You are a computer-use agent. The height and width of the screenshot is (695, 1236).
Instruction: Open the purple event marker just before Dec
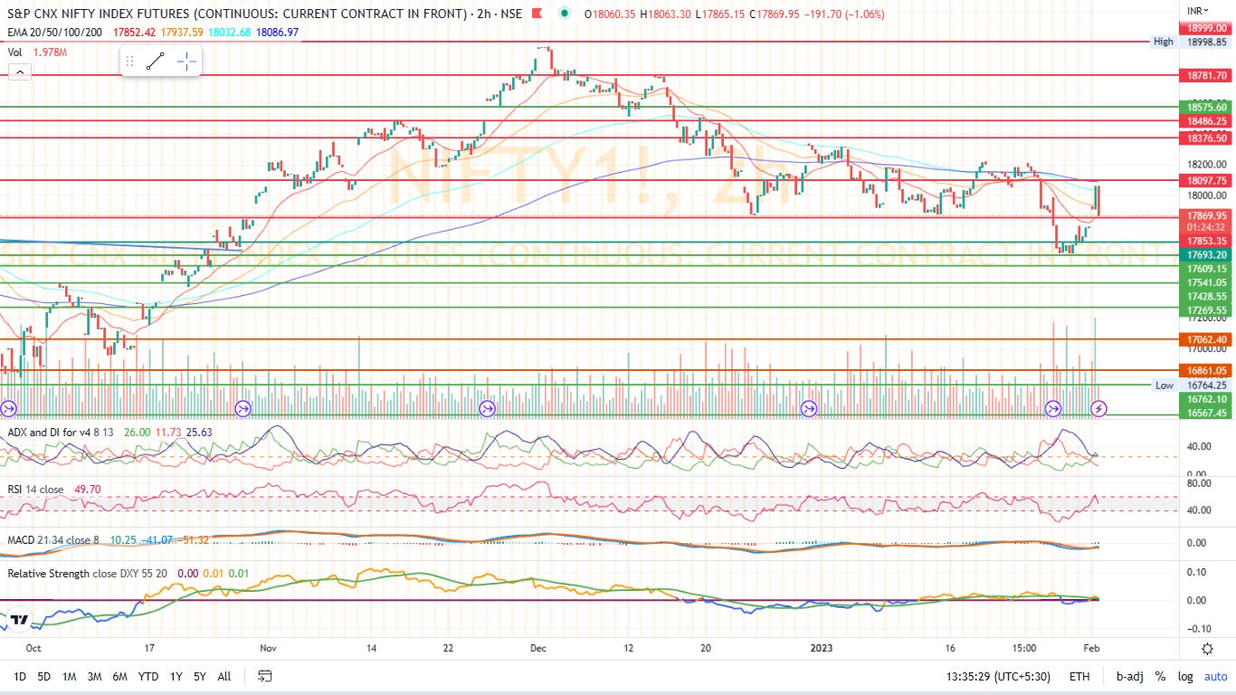point(487,409)
